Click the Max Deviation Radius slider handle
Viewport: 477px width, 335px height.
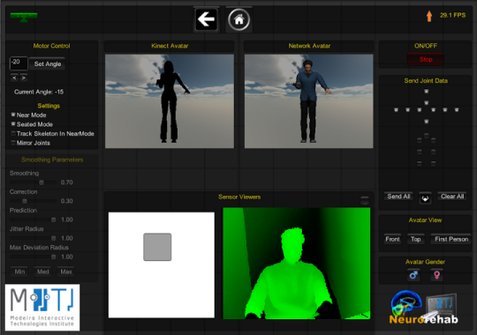(x=54, y=257)
